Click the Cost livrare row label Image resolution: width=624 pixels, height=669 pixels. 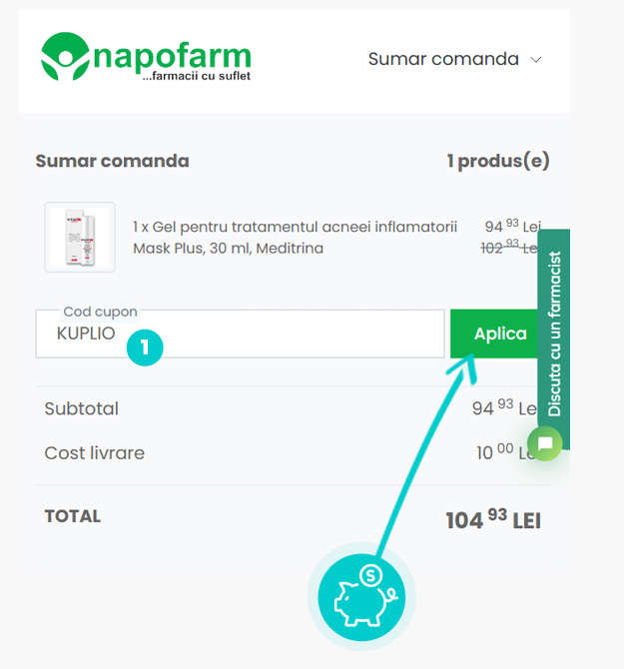[95, 452]
